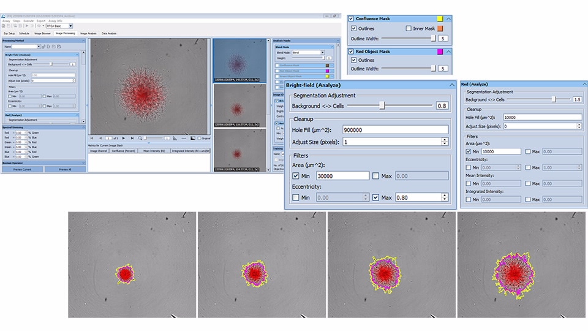Switch to the Image Analysis tab
The image size is (588, 331).
[88, 33]
